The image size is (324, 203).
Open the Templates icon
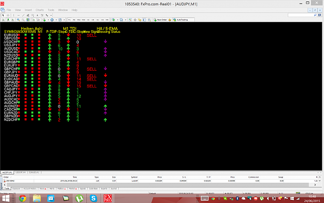[60, 20]
